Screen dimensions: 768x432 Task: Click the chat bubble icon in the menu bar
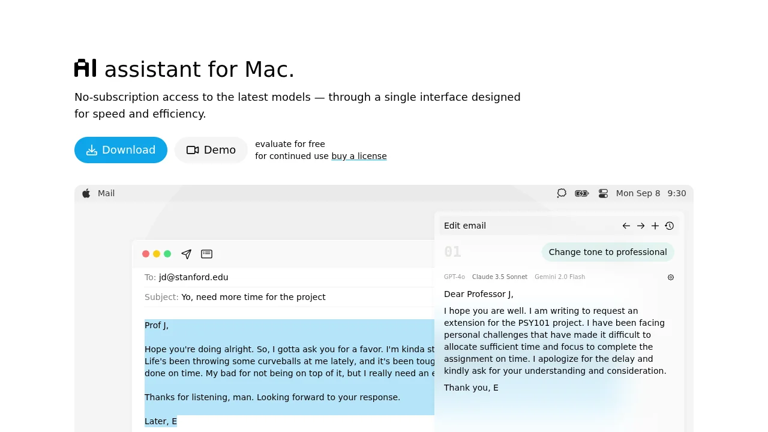click(561, 193)
